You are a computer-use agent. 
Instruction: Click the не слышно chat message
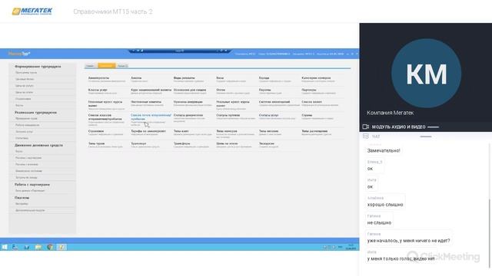379,223
